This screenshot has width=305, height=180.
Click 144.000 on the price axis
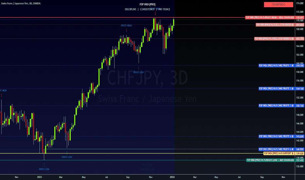(x=300, y=132)
